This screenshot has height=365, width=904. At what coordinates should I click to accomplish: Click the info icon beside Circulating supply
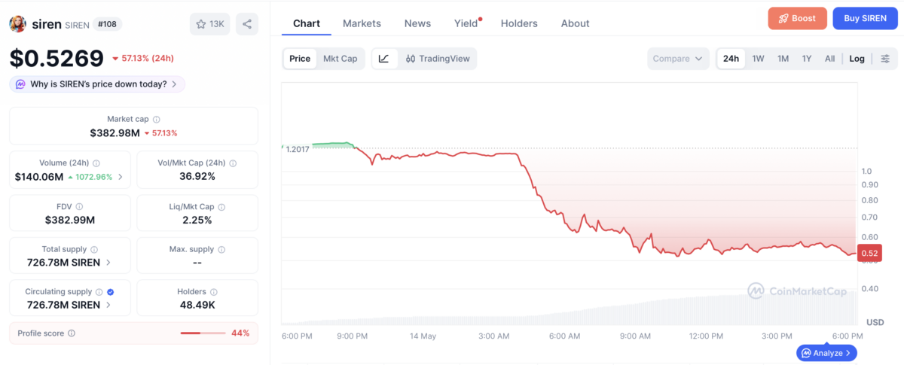99,292
